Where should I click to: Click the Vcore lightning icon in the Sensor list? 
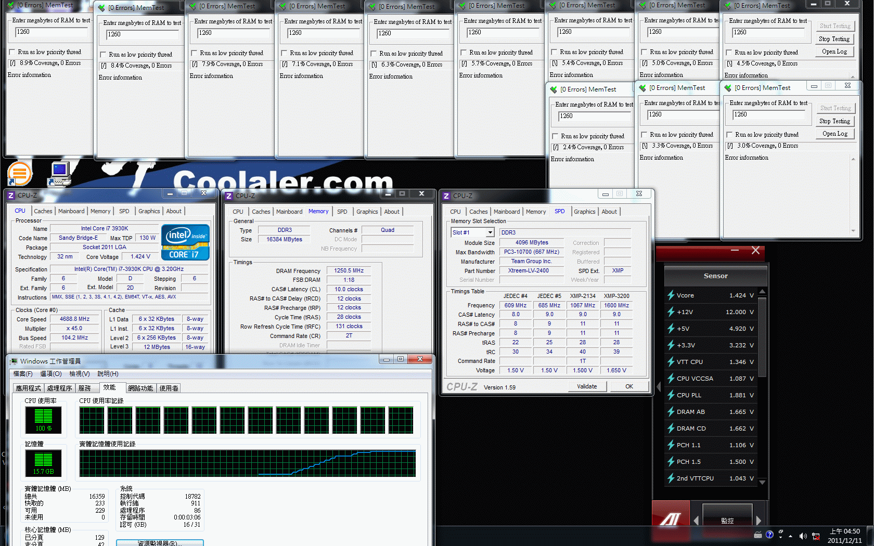[671, 295]
